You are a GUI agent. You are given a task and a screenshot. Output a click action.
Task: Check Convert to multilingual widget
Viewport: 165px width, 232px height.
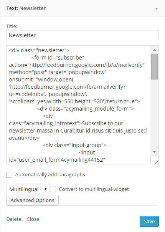tap(53, 189)
